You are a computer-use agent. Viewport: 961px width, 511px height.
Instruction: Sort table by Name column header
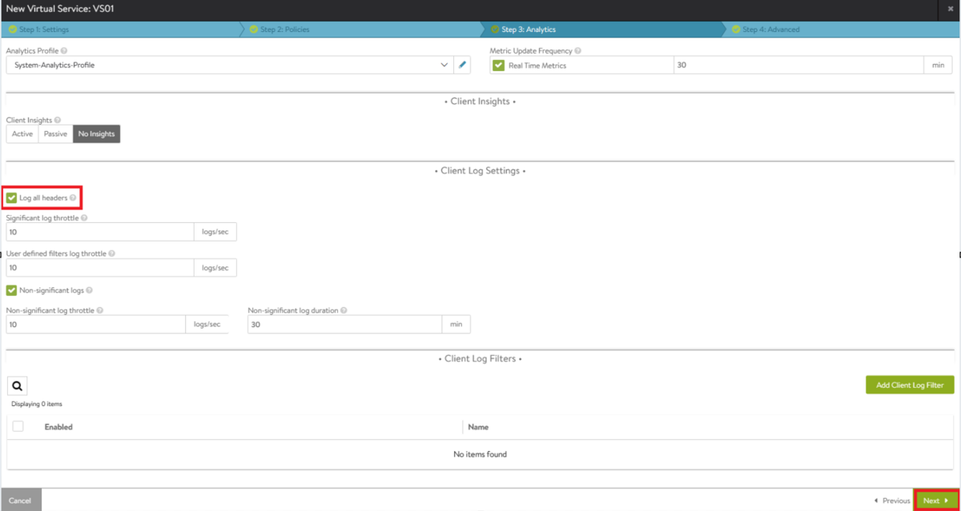click(x=478, y=427)
